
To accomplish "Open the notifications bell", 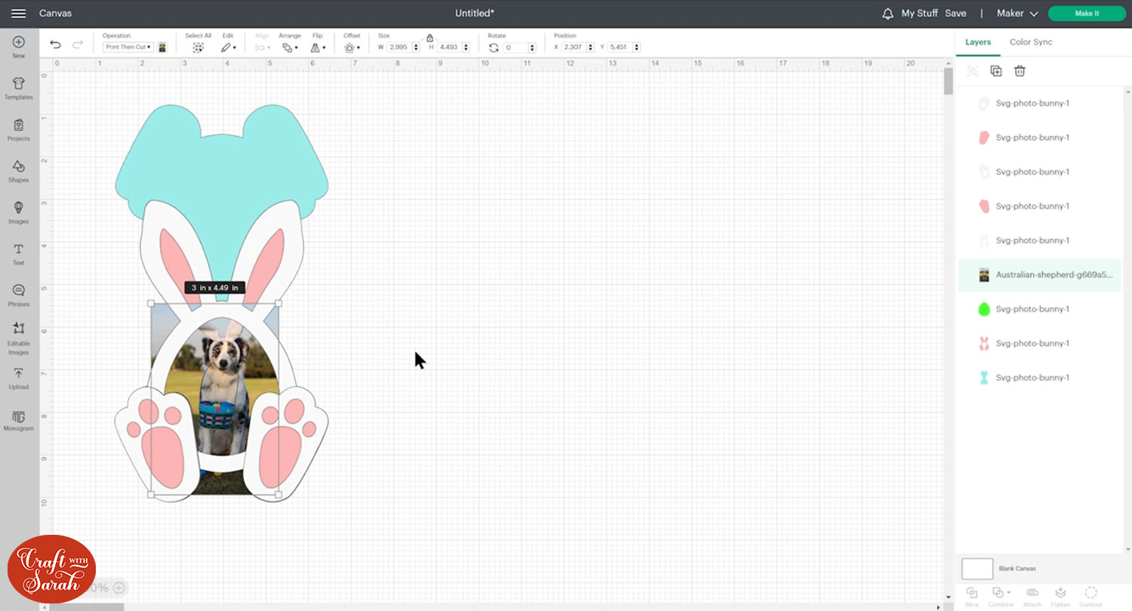I will coord(887,14).
